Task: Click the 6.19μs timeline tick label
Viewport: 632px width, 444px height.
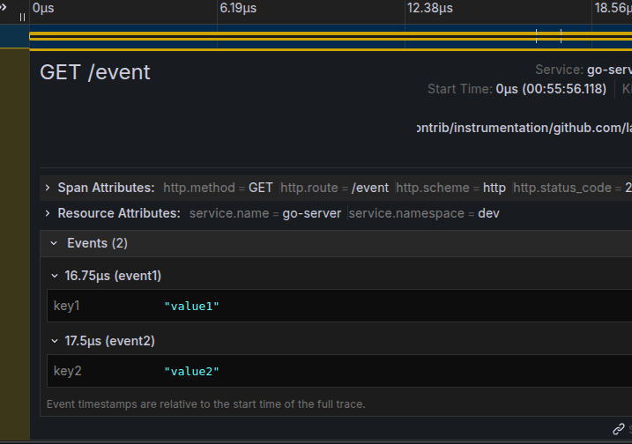Action: pyautogui.click(x=238, y=8)
